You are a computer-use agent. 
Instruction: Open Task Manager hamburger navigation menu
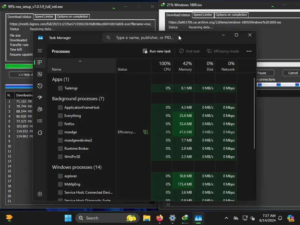point(40,51)
